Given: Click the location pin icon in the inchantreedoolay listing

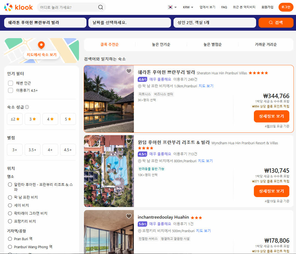Looking at the screenshot, I should coord(139,231).
